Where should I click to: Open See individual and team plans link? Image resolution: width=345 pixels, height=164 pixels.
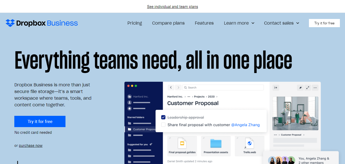pyautogui.click(x=172, y=7)
